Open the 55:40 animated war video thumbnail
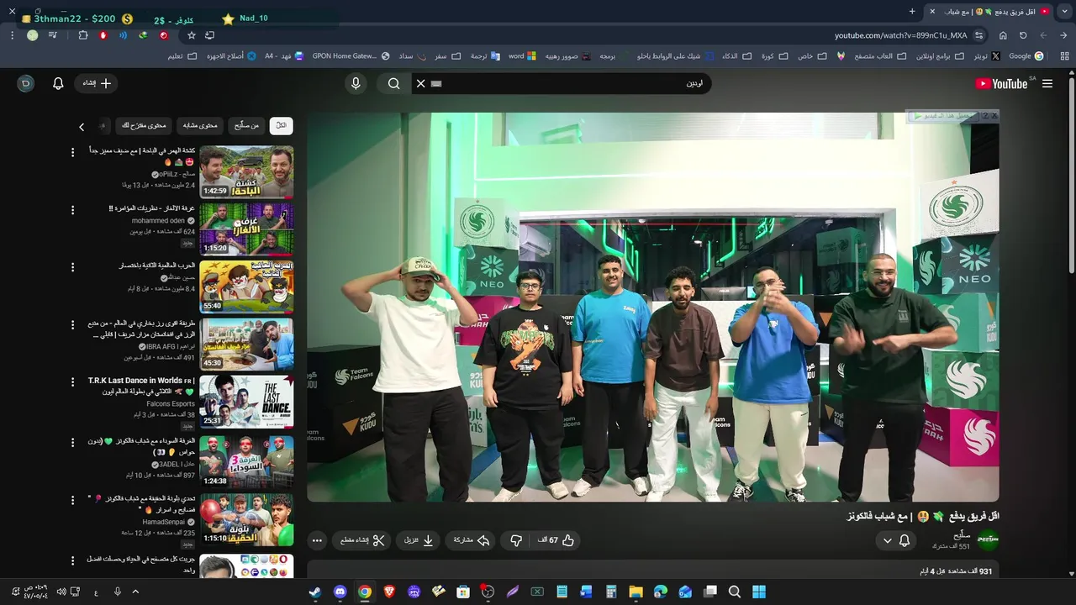 246,287
